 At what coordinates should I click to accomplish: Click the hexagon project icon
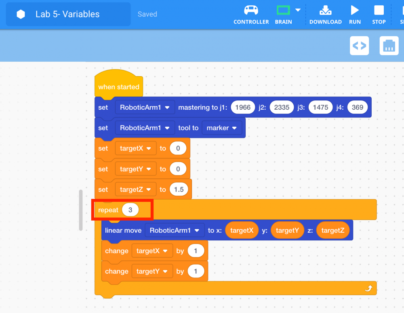(x=21, y=14)
